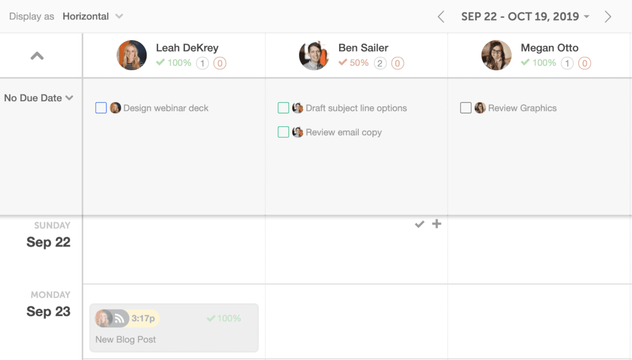632x360 pixels.
Task: Click the Display as label
Action: coord(32,16)
